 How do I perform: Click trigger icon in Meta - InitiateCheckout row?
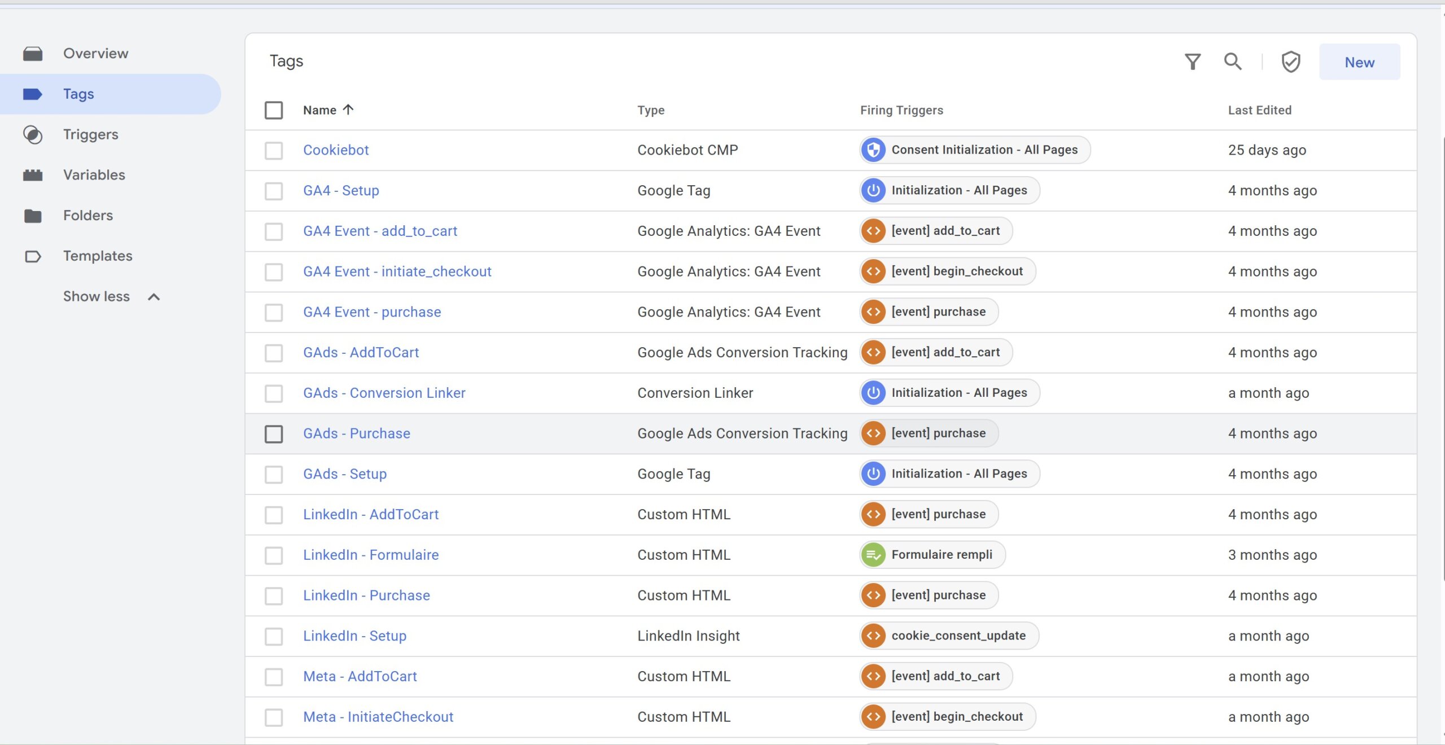tap(873, 717)
